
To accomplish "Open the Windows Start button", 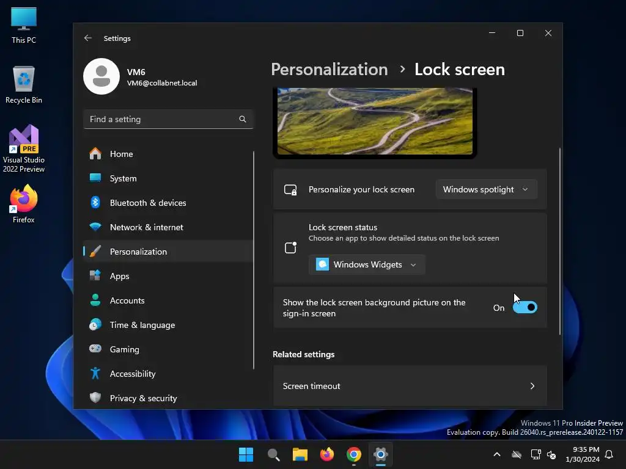I will [x=246, y=454].
